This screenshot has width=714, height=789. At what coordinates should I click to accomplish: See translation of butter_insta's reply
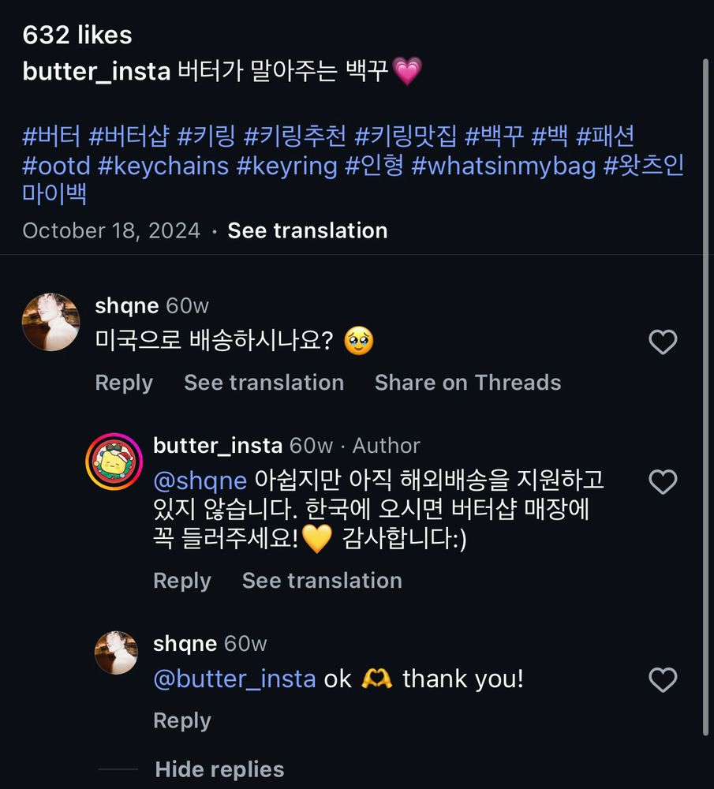[322, 581]
